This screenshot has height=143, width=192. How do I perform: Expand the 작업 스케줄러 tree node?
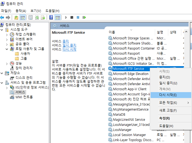click(x=7, y=35)
